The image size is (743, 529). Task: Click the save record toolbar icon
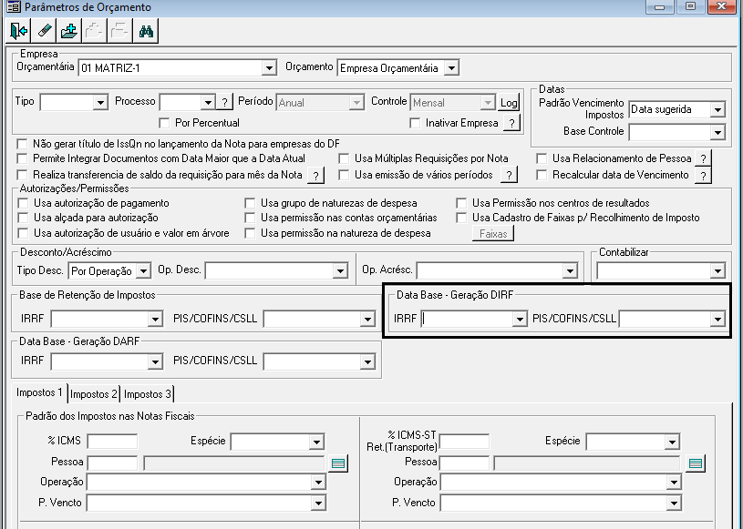(x=69, y=31)
